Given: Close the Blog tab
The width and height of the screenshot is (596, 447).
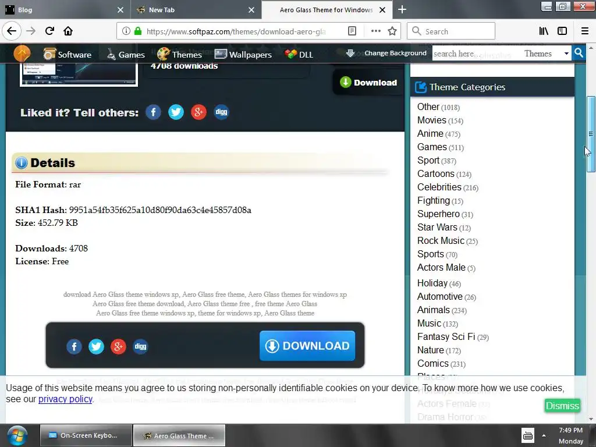Looking at the screenshot, I should pyautogui.click(x=120, y=10).
